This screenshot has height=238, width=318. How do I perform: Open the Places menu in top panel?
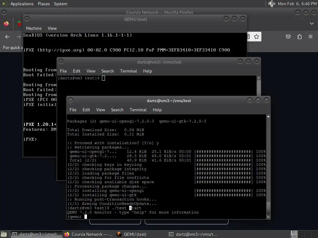(x=43, y=4)
